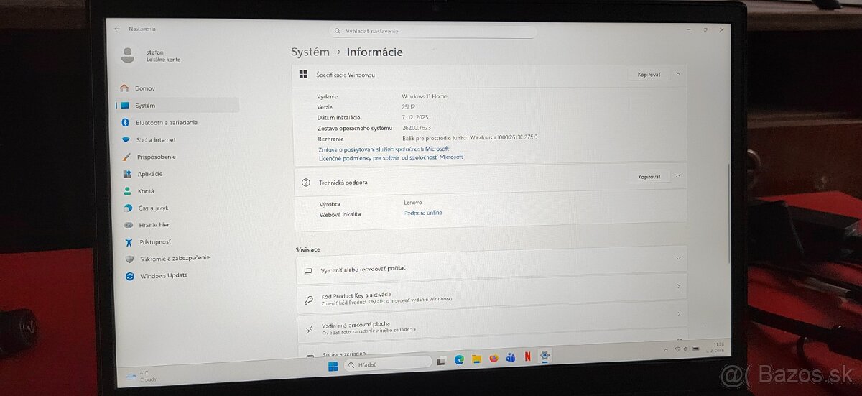Open the Podpora online link
Image resolution: width=862 pixels, height=396 pixels.
click(x=423, y=213)
